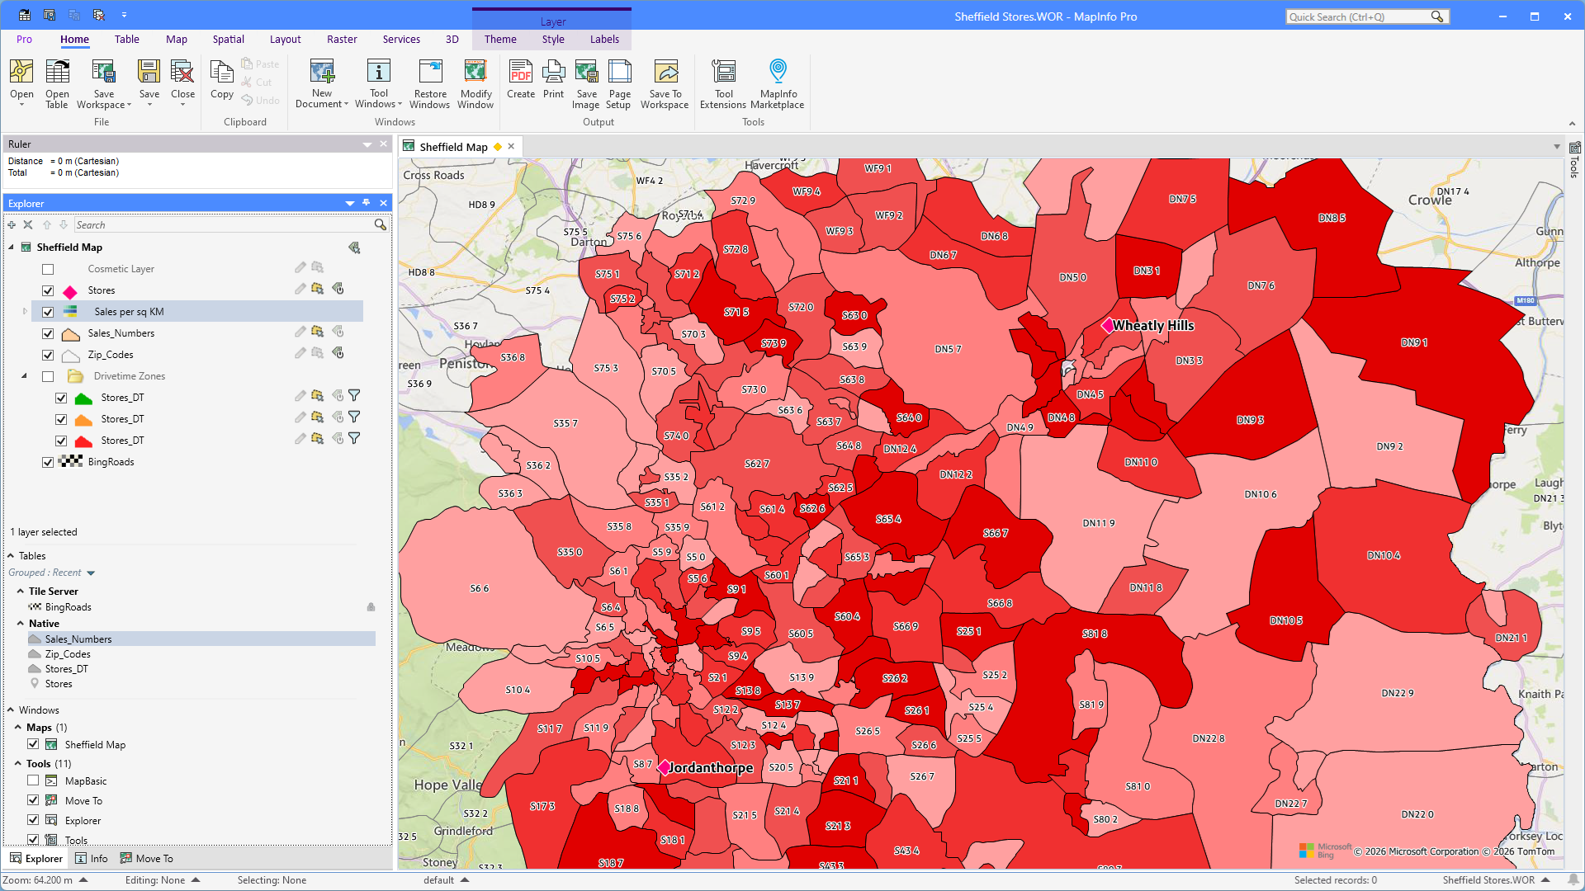This screenshot has width=1585, height=891.
Task: Switch to Move To panel tab
Action: pyautogui.click(x=146, y=858)
